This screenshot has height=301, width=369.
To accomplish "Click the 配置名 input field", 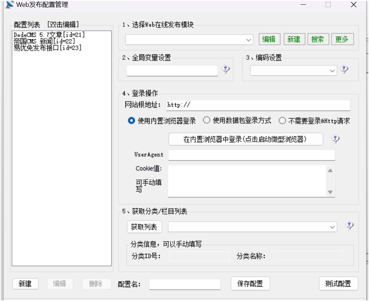I will (x=184, y=284).
